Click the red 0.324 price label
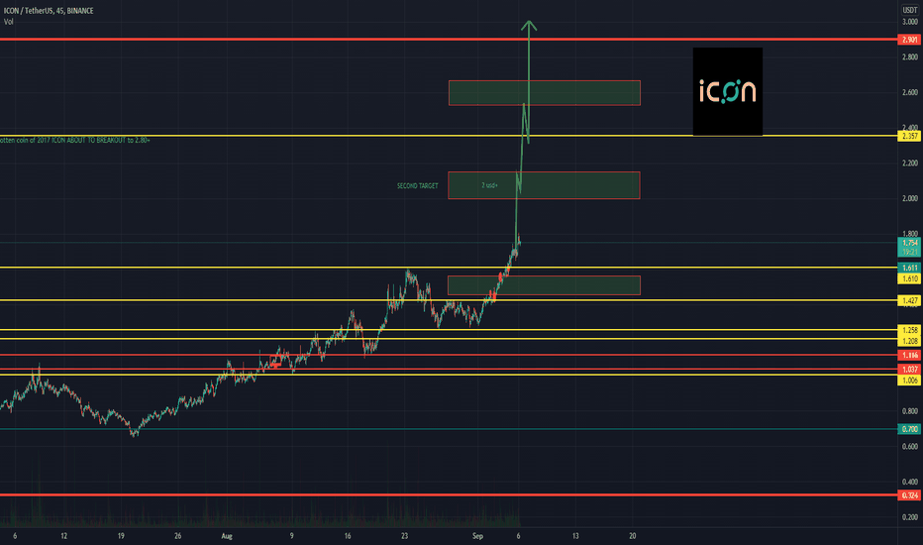Viewport: 923px width, 545px height. coord(909,495)
